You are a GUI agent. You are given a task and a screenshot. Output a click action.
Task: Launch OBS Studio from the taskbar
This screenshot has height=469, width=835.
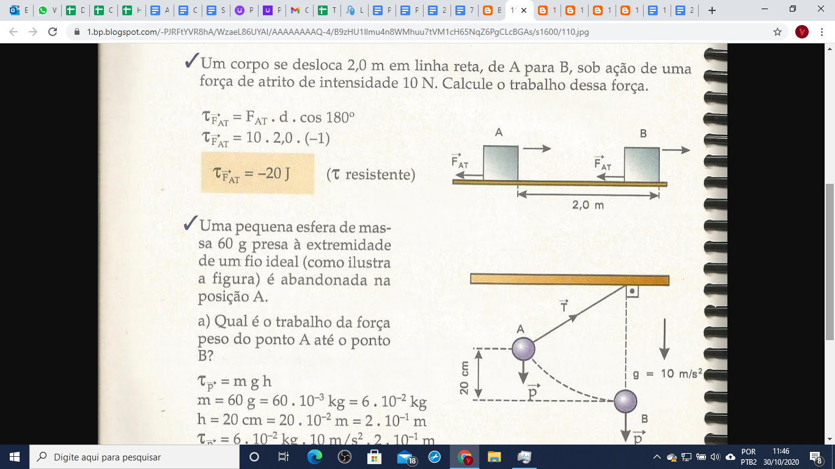pos(344,457)
